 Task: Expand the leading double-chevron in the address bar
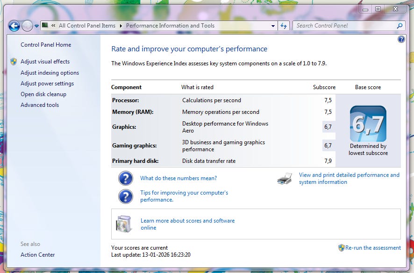tap(54, 26)
